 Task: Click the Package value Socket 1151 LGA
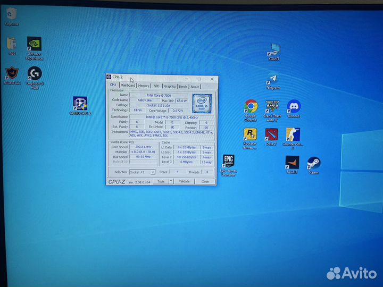[x=159, y=105]
